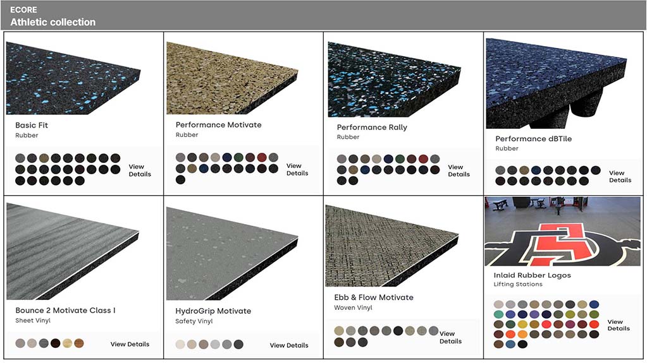This screenshot has height=363, width=647.
Task: Select the green swatch under Performance Motivate
Action: 238,157
